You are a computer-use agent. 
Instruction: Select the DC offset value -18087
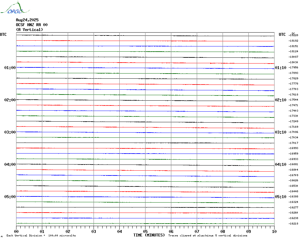(293, 57)
